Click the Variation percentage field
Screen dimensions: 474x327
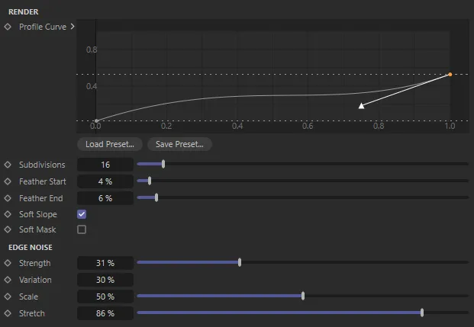pyautogui.click(x=105, y=280)
